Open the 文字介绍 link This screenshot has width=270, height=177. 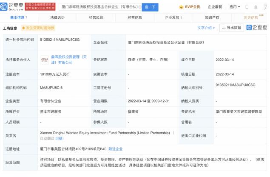[206, 28]
